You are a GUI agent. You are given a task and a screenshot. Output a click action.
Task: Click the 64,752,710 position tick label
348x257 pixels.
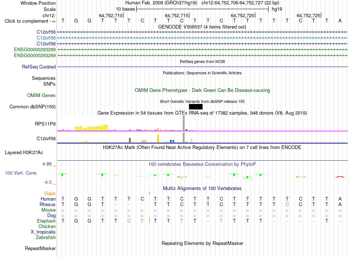tap(111, 15)
